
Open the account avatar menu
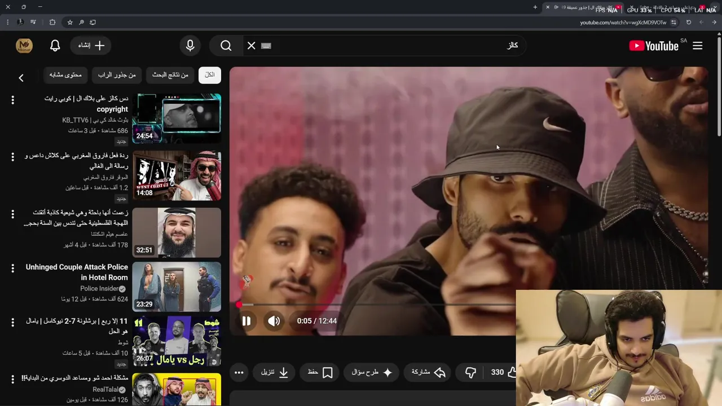click(24, 46)
